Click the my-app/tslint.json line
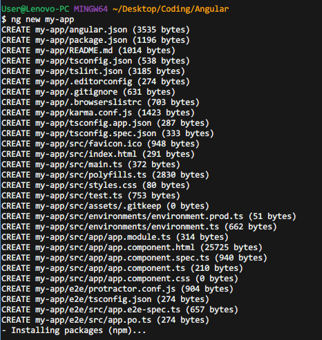Viewport: 322px width, 340px height. coord(93,71)
